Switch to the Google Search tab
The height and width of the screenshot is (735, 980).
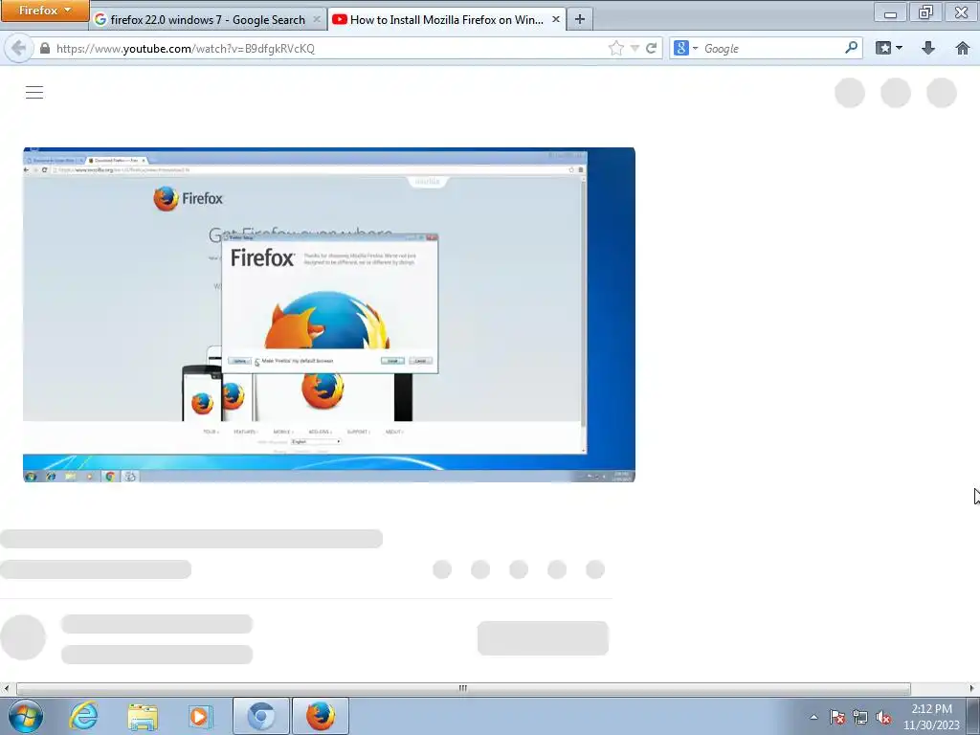tap(208, 19)
